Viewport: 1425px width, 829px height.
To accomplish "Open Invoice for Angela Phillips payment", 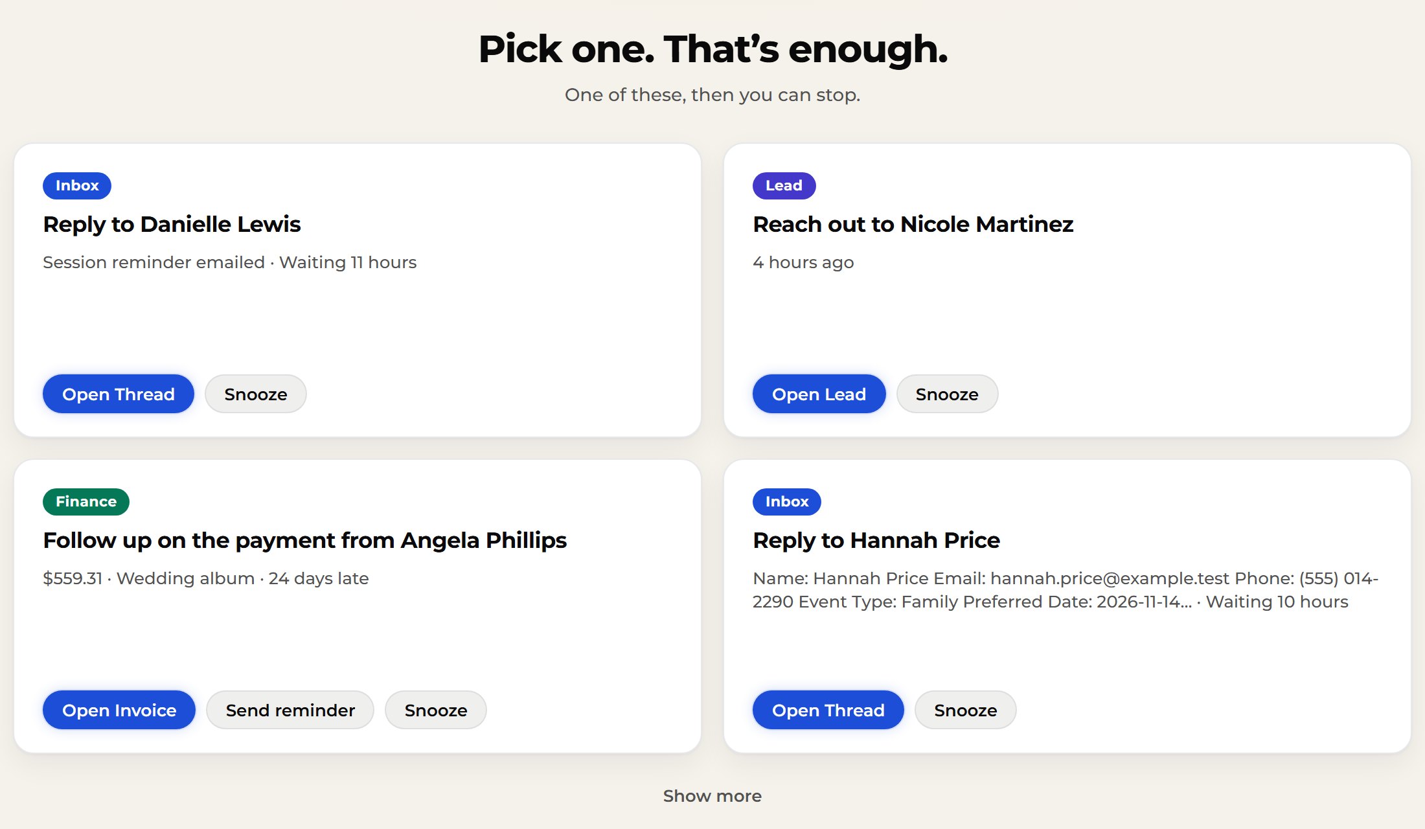I will click(119, 710).
